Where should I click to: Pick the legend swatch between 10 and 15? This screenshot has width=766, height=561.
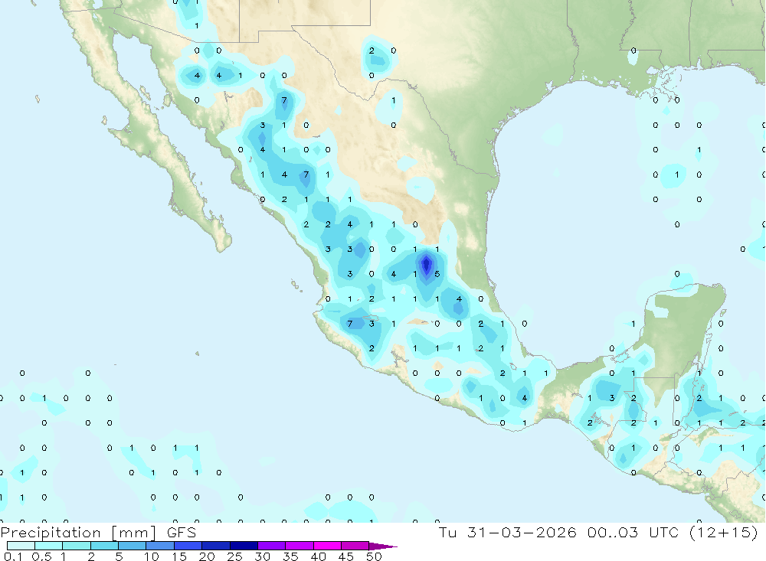point(160,546)
